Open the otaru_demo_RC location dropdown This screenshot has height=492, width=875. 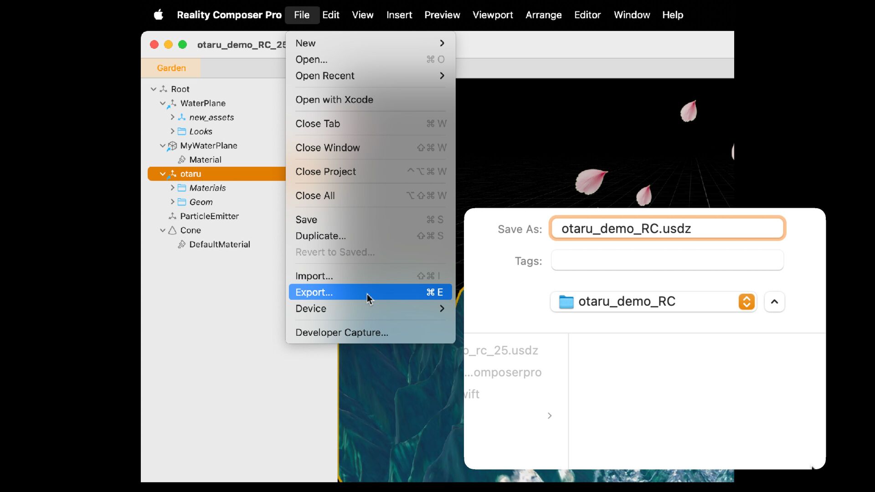tap(654, 302)
